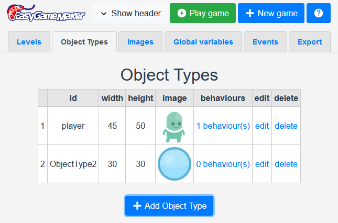Delete the ObjectType2 object type
Viewport: 338px width, 223px height.
click(286, 164)
